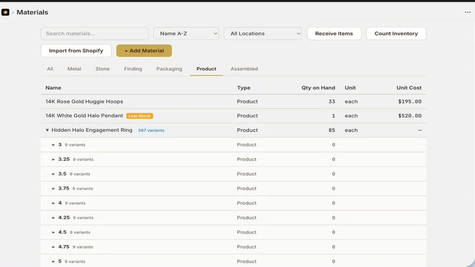This screenshot has height=267, width=475.
Task: Expand the size 3.25 variants row
Action: click(x=53, y=159)
